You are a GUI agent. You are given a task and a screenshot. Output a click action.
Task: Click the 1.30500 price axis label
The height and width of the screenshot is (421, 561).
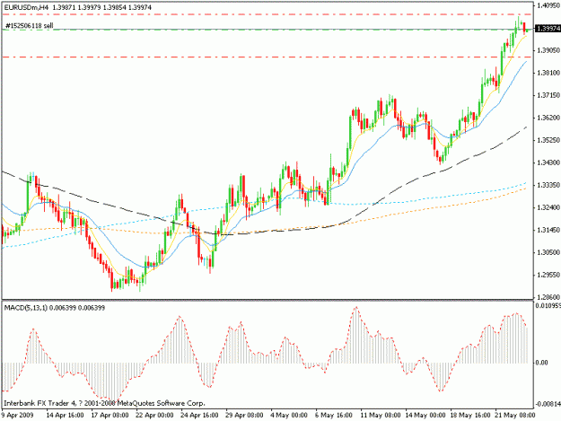548,253
